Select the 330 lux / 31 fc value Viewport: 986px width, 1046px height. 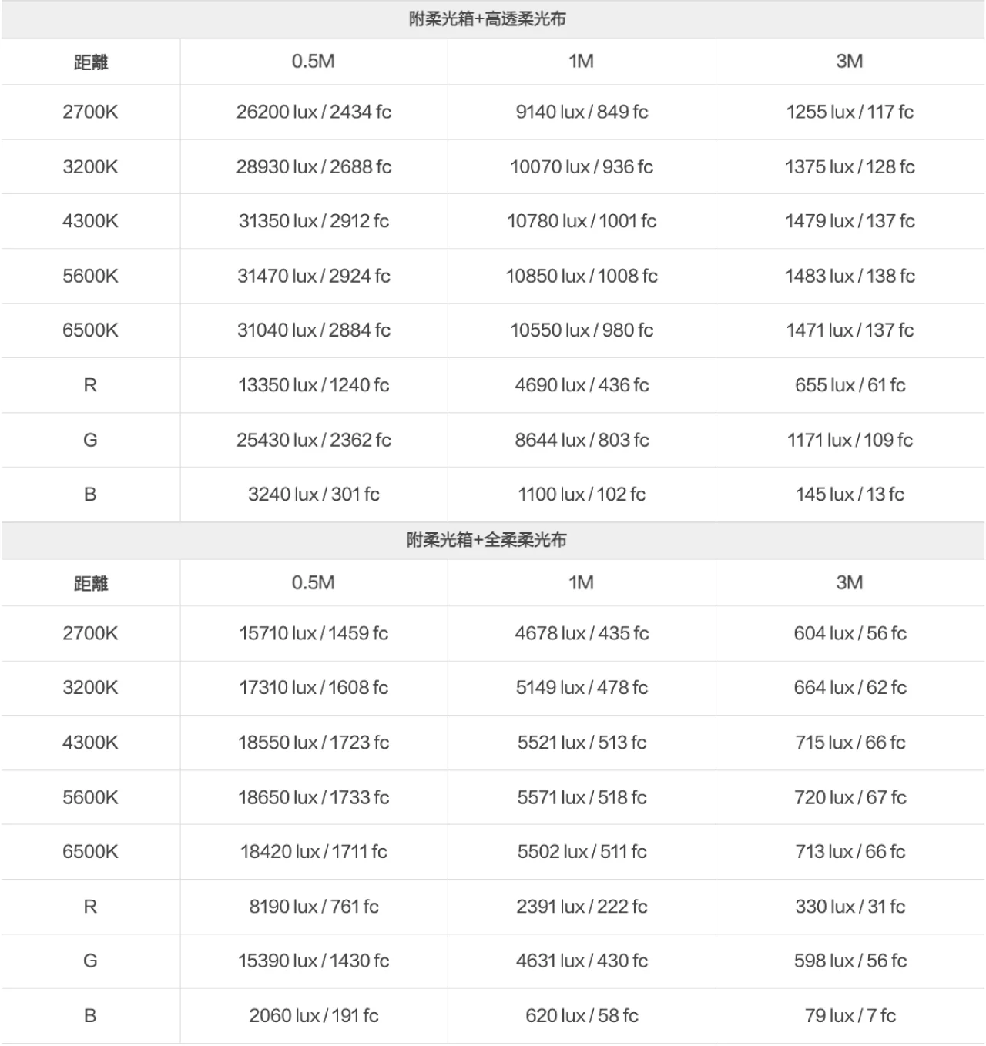tap(850, 907)
